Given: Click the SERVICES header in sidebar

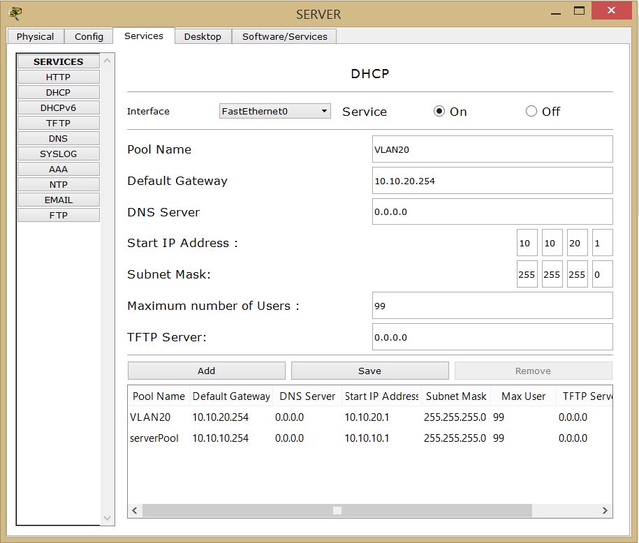Looking at the screenshot, I should coord(58,61).
